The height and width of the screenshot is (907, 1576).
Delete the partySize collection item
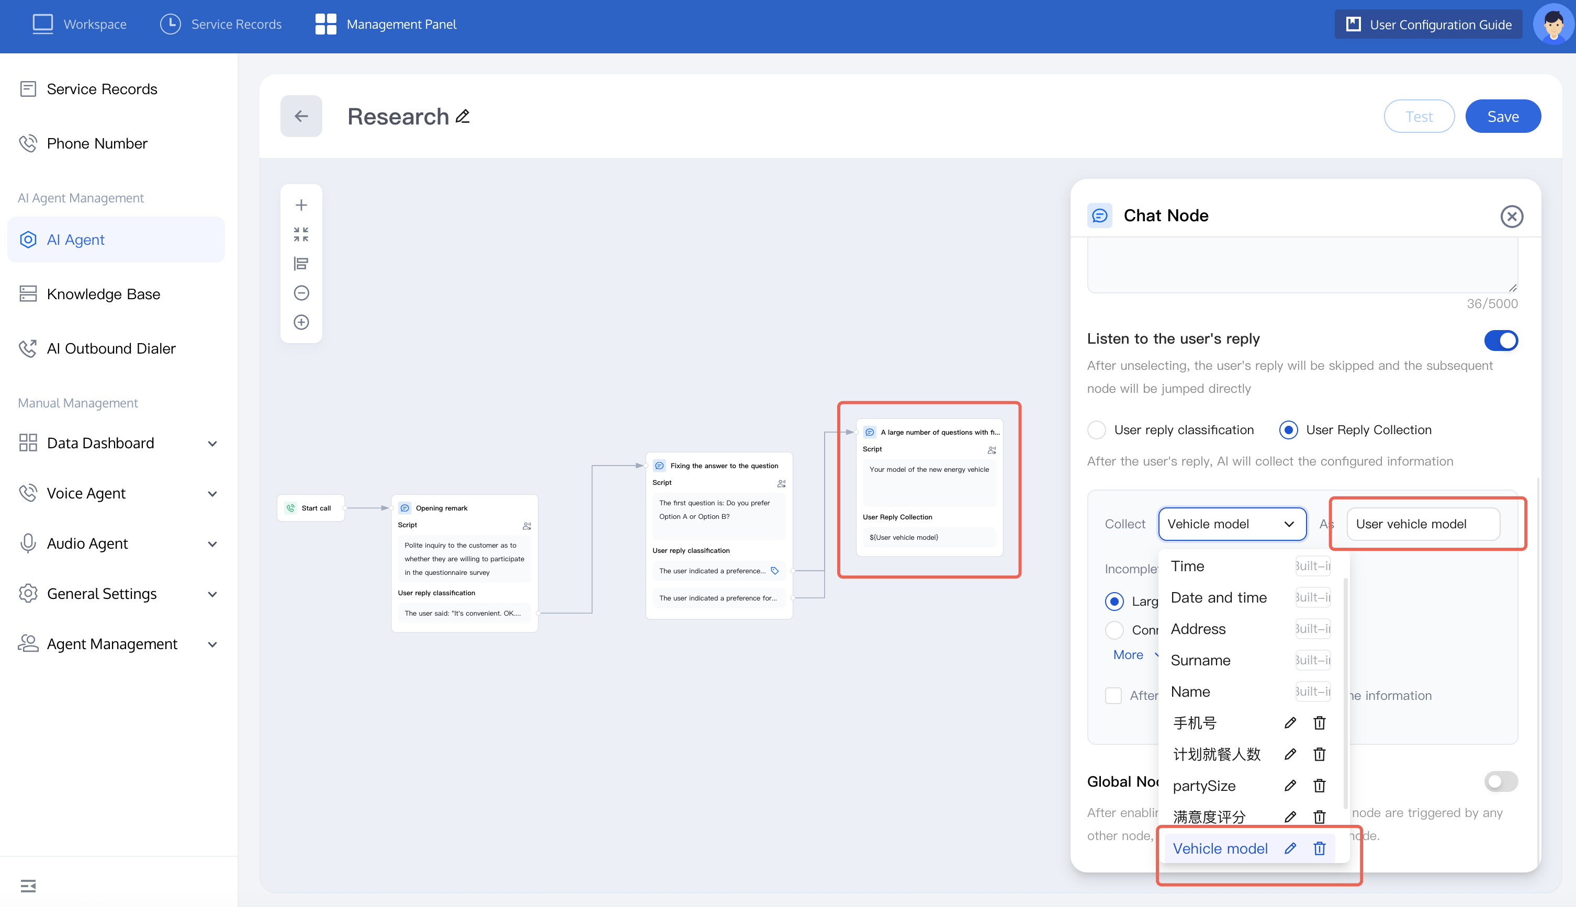[x=1319, y=786]
